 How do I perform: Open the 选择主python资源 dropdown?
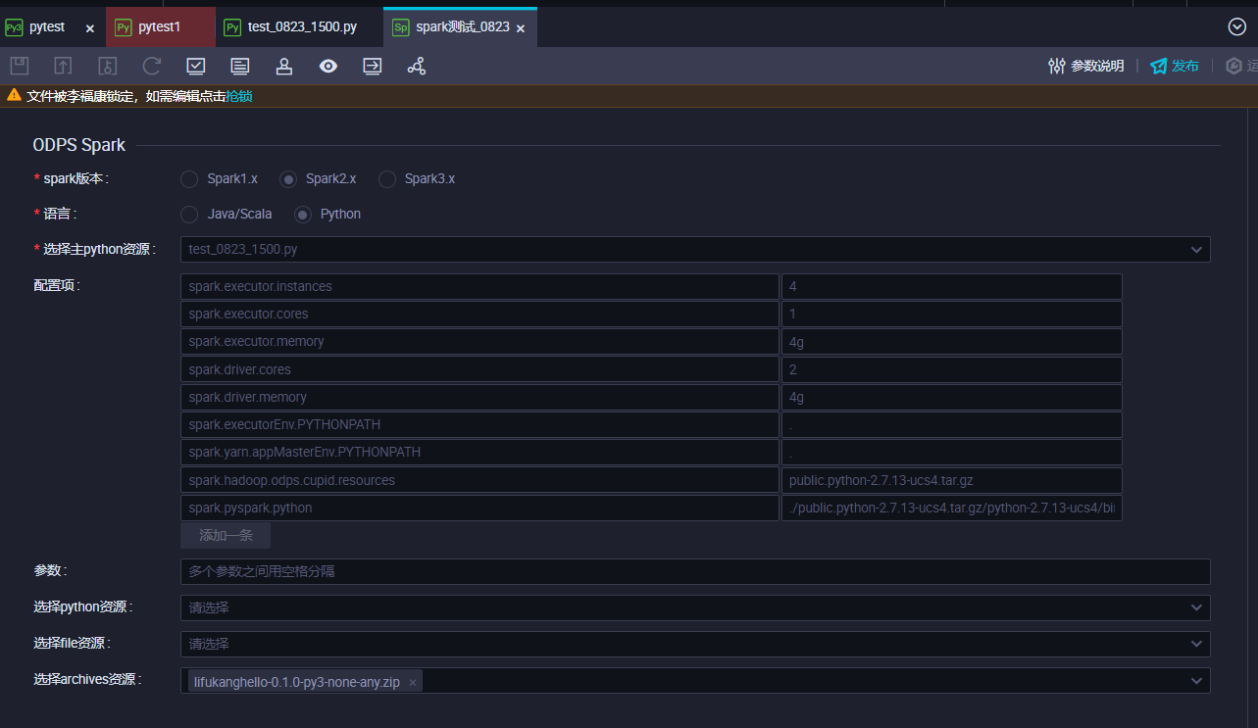(x=695, y=249)
